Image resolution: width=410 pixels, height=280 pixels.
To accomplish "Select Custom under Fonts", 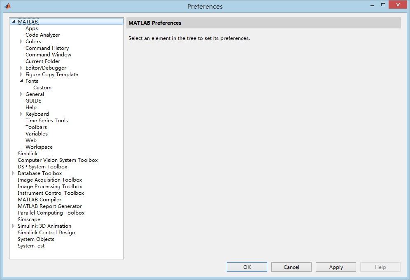I will 42,88.
